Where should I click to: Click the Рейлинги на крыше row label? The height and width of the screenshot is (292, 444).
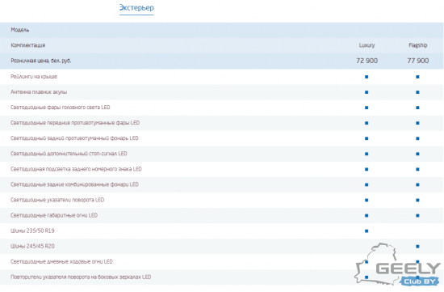(34, 77)
